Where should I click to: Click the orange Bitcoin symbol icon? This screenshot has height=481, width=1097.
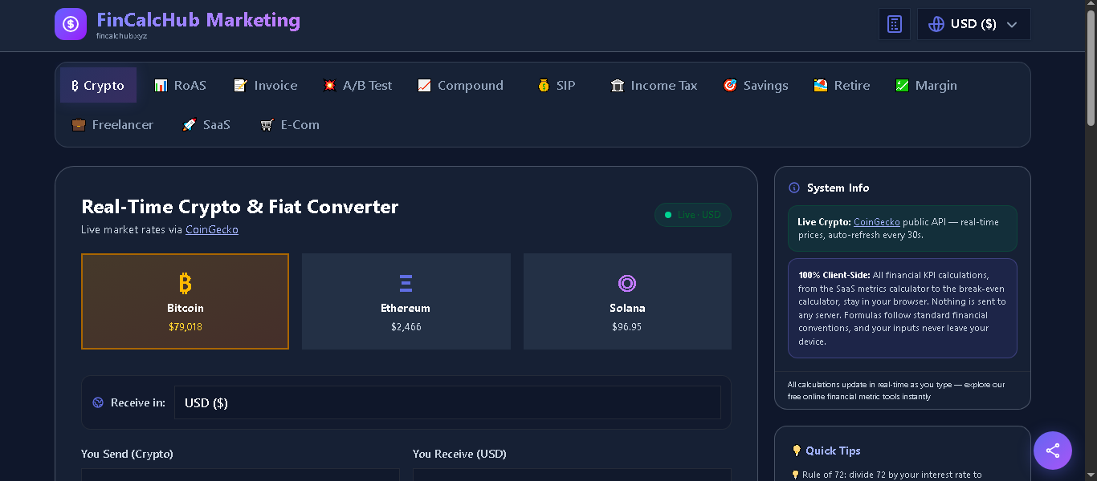click(x=186, y=283)
